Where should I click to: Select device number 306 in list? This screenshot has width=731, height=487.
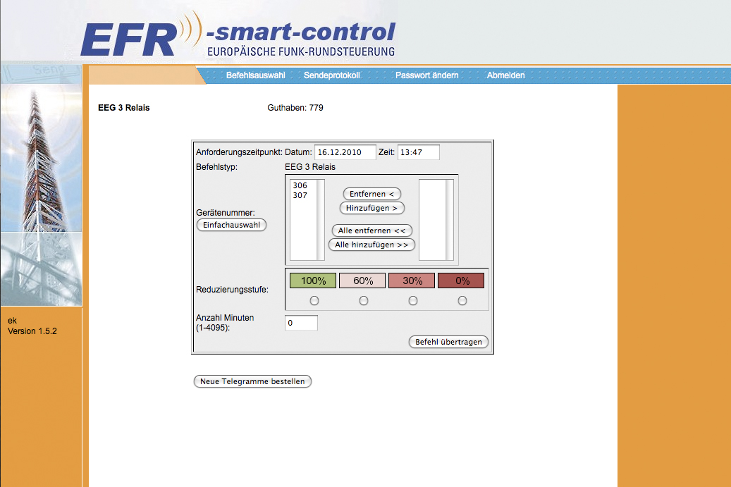click(x=300, y=185)
